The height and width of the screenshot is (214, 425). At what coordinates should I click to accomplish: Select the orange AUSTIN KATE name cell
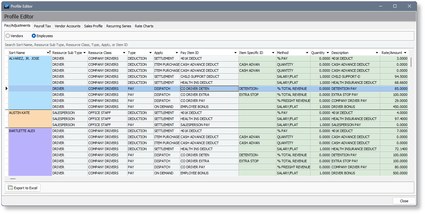30,119
